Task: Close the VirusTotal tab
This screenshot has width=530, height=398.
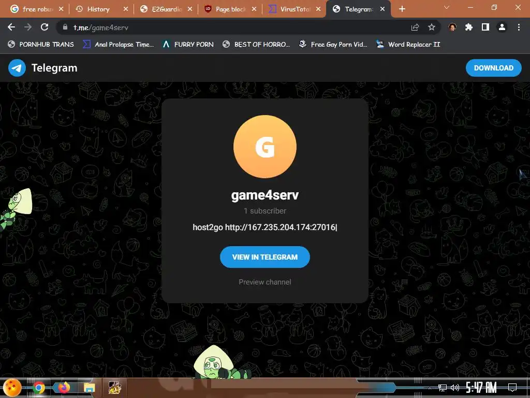Action: click(318, 9)
